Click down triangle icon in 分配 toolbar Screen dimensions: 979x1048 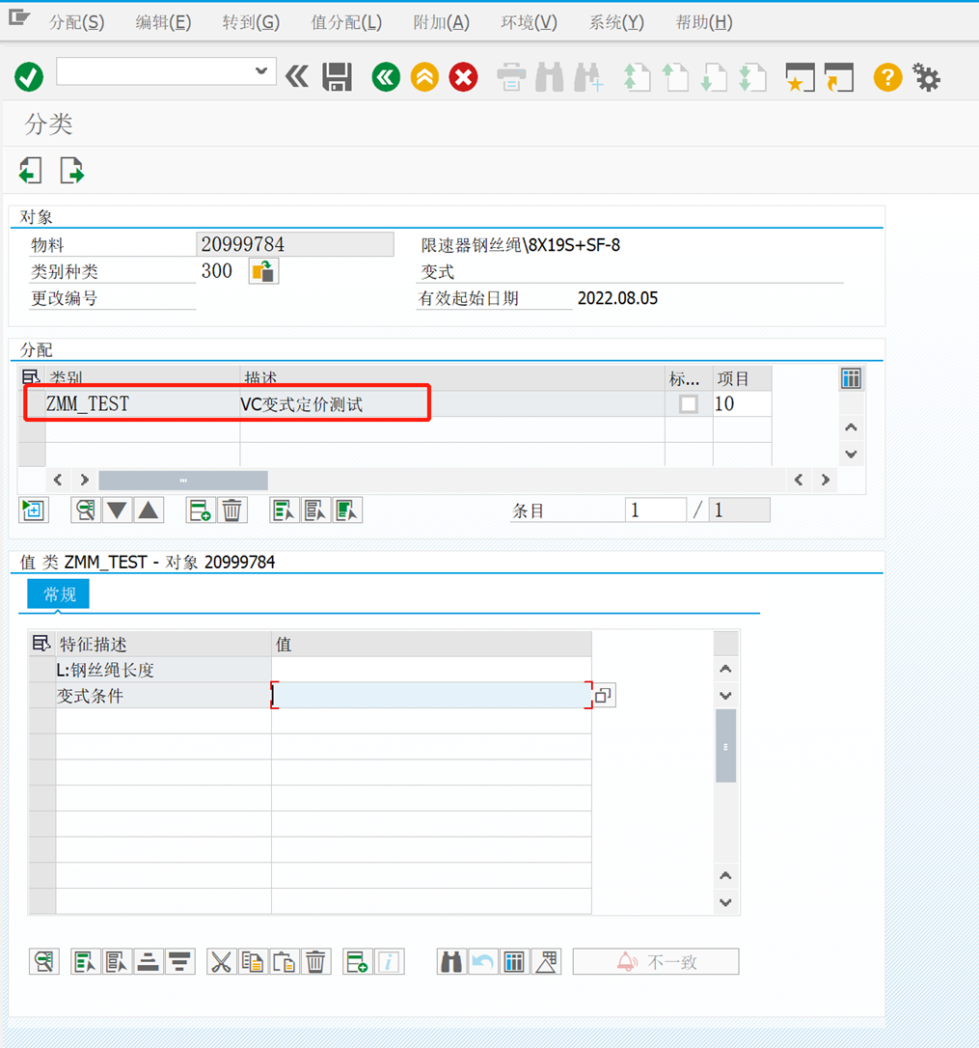pyautogui.click(x=117, y=510)
